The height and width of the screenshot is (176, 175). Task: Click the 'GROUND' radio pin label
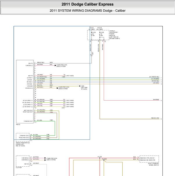click(x=30, y=86)
